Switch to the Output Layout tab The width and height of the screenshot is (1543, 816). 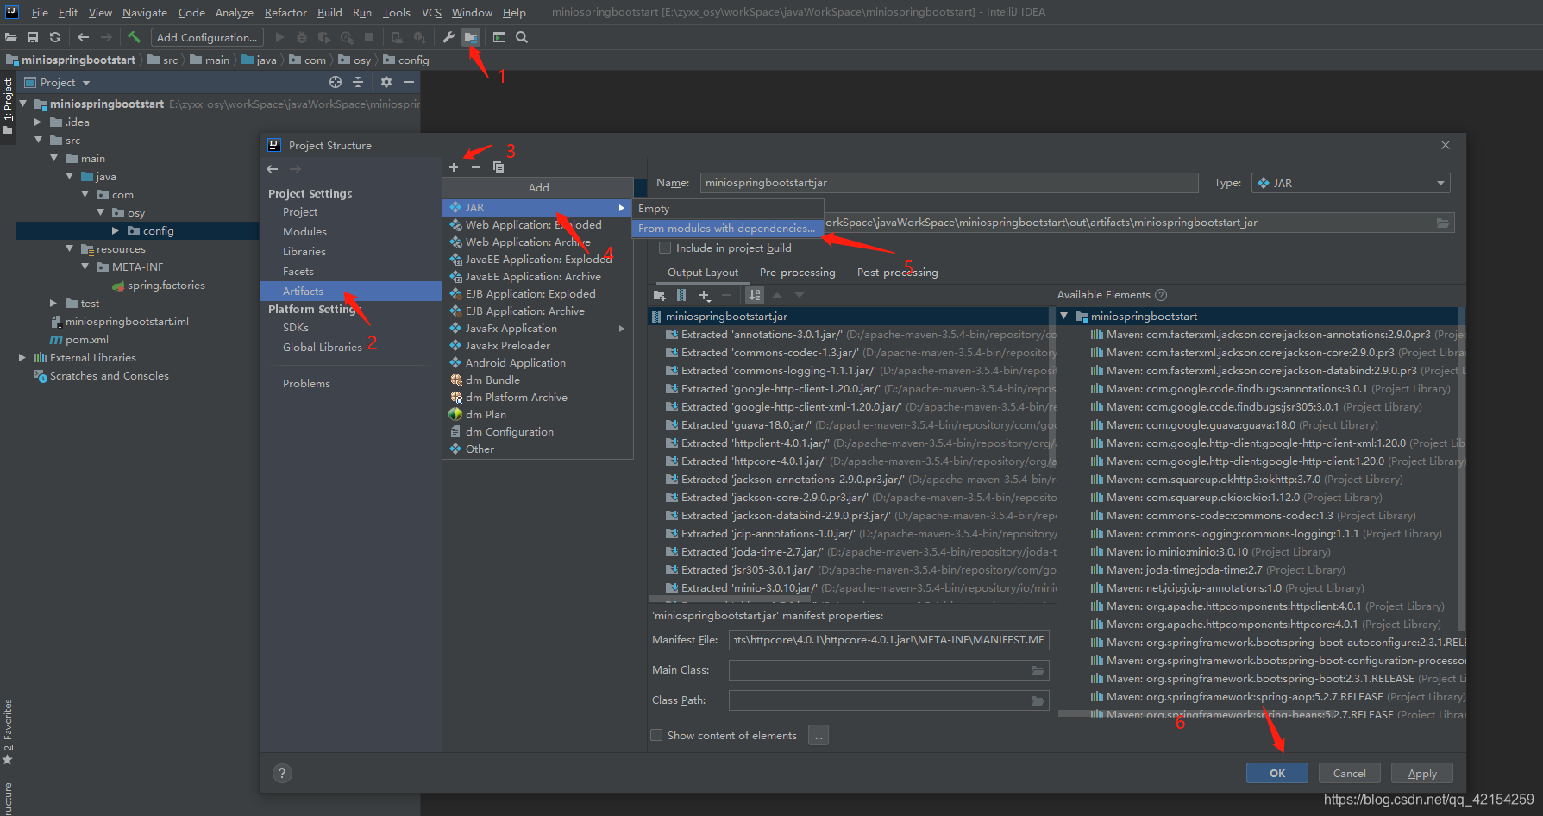[702, 273]
